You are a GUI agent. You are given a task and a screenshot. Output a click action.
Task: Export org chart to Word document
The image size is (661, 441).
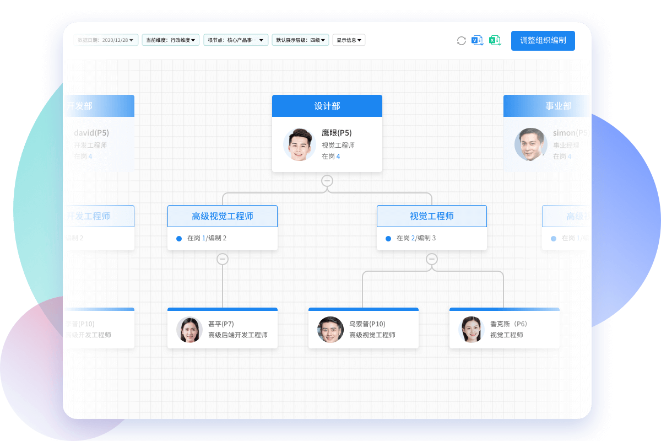click(478, 40)
